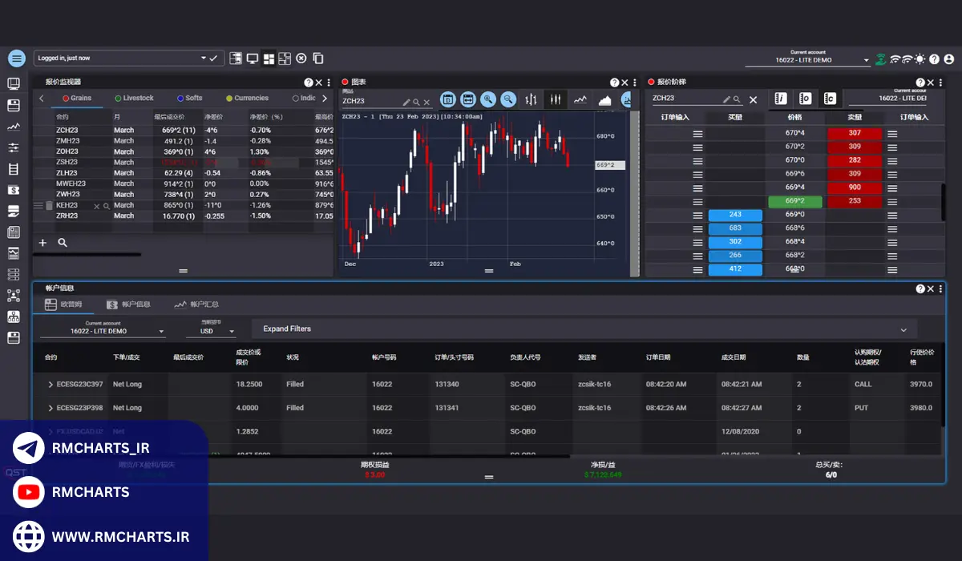Open the Current account dropdown in top bar

pos(808,60)
